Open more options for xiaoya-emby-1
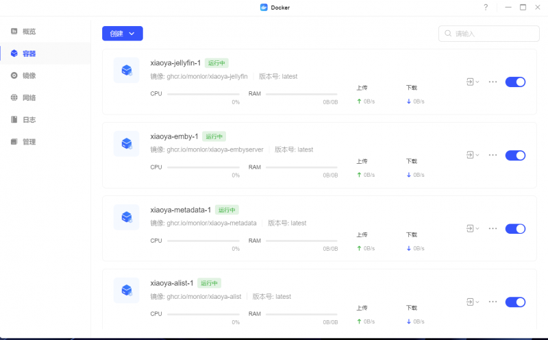Screen dimensions: 548x340 tap(493, 155)
